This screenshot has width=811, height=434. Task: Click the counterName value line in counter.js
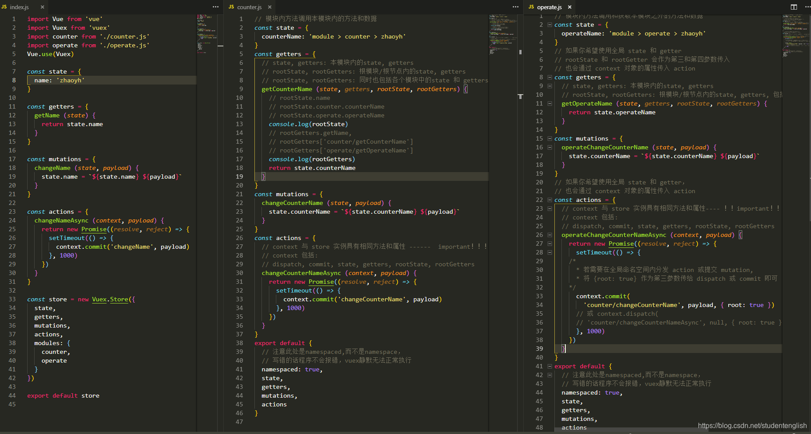click(x=333, y=36)
